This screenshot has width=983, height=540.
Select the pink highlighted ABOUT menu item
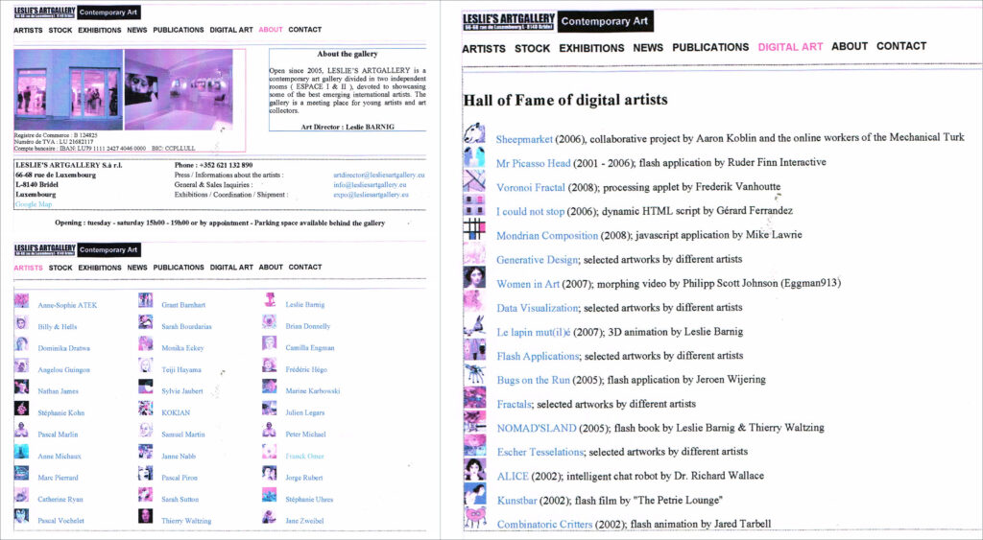[271, 30]
